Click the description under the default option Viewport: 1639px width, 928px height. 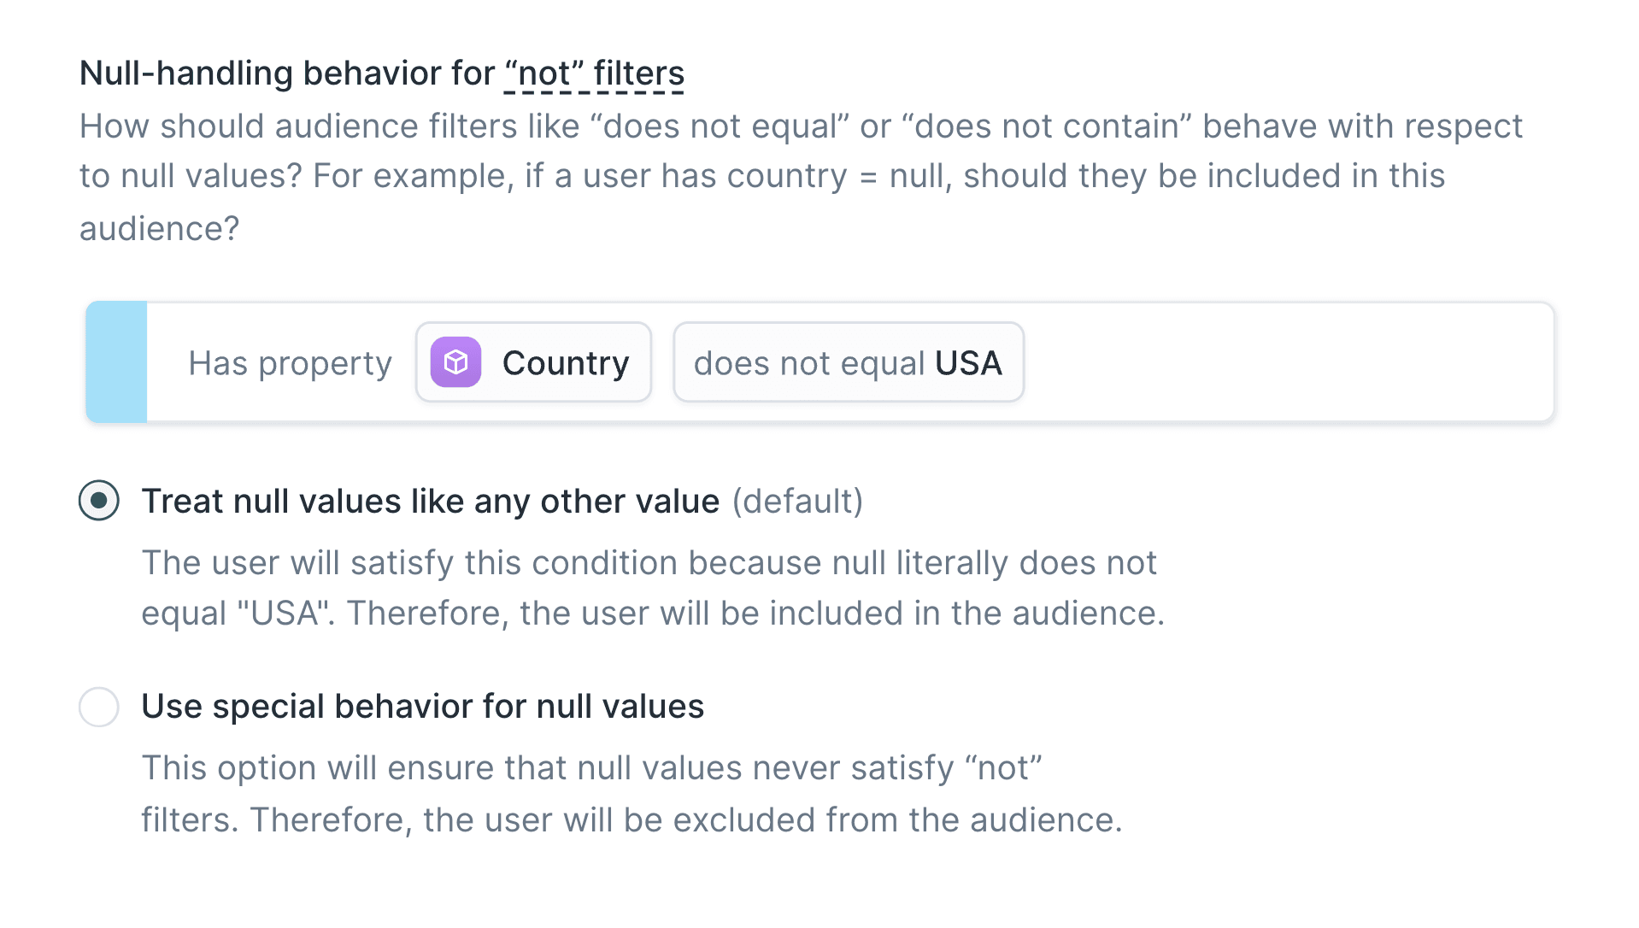tap(652, 588)
